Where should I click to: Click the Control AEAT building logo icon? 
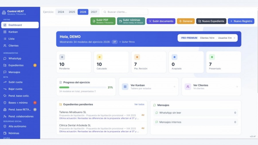[4, 12]
